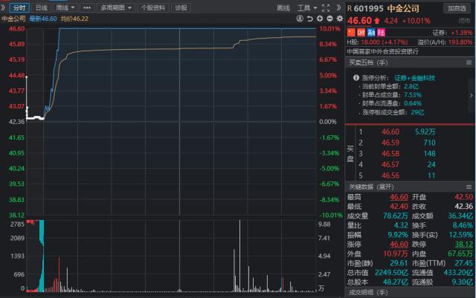Zoom in with the plus circle icon
The image size is (476, 298).
320,19
